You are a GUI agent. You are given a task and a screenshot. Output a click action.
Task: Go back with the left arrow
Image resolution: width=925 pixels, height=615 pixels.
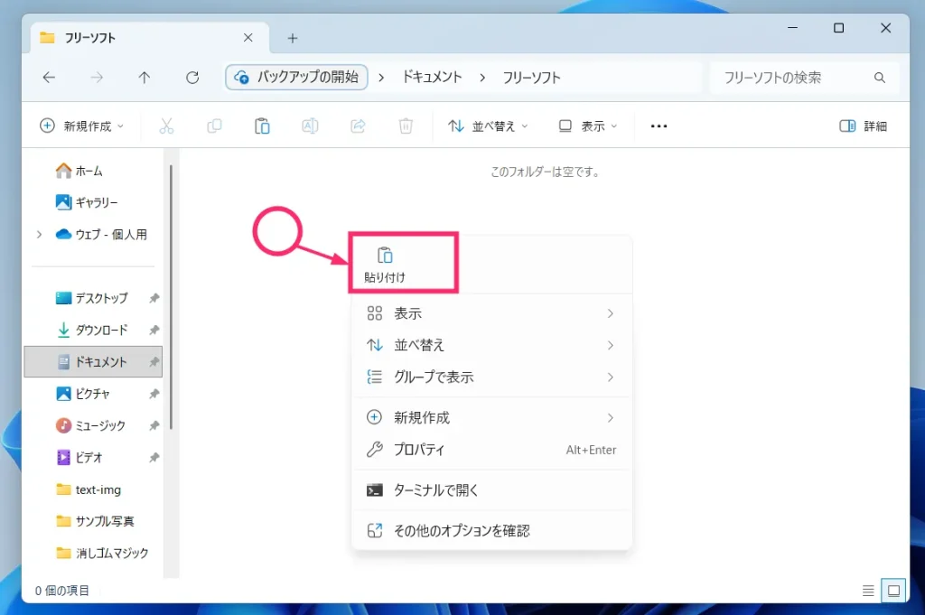coord(49,78)
